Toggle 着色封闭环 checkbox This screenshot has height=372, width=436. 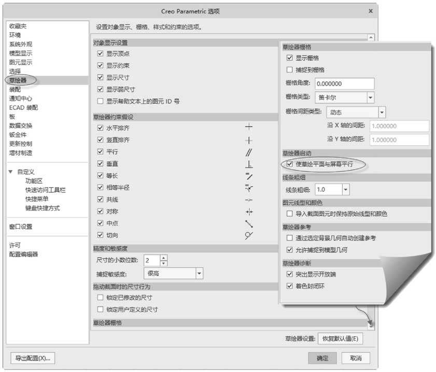(289, 286)
